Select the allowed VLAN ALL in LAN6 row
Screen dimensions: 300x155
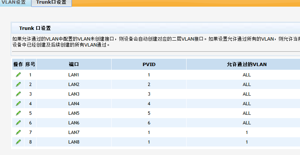247,123
